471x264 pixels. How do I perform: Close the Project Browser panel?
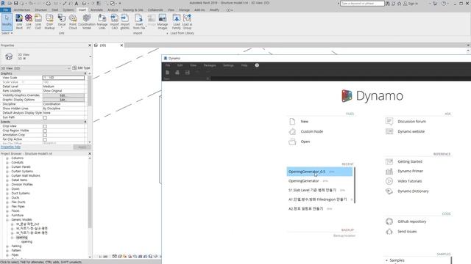(x=90, y=153)
